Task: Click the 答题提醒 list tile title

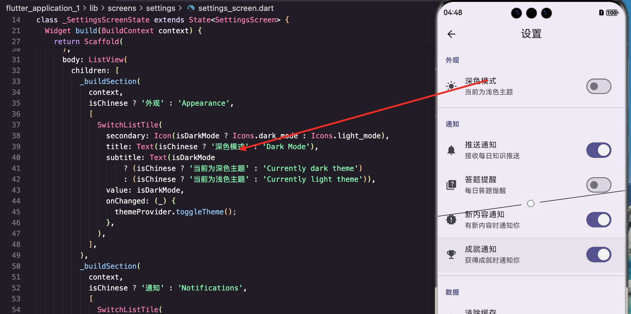Action: [481, 180]
